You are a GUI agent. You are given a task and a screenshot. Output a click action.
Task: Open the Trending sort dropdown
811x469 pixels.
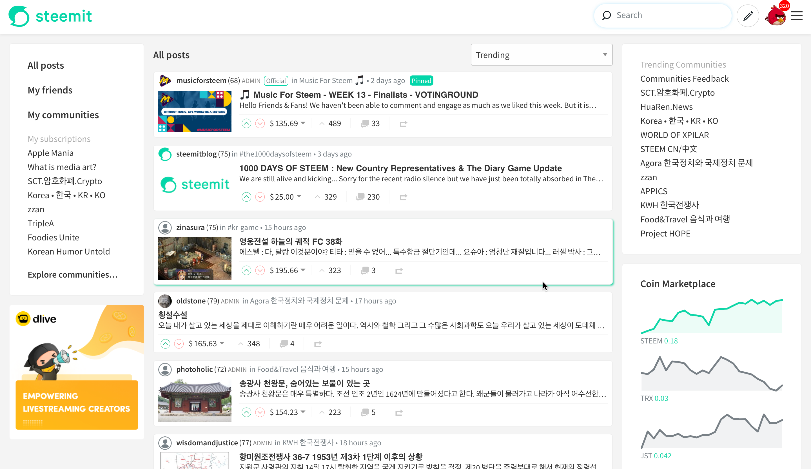[x=541, y=55]
